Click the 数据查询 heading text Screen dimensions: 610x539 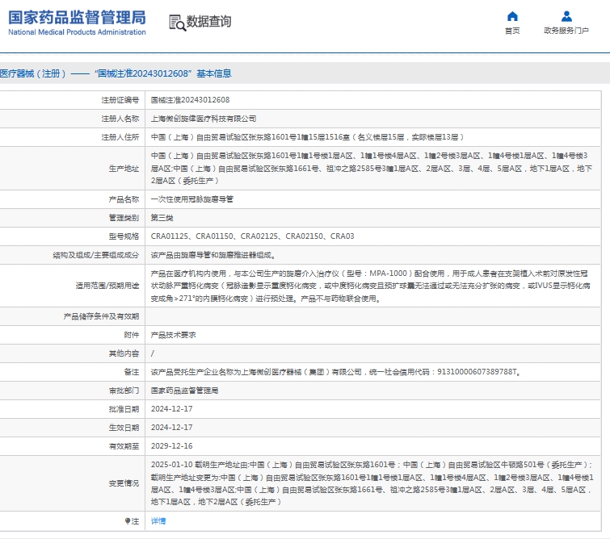[x=209, y=21]
